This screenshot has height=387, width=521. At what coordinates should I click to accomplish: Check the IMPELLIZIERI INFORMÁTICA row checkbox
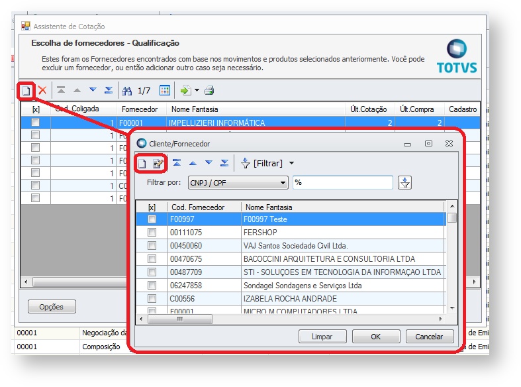35,123
